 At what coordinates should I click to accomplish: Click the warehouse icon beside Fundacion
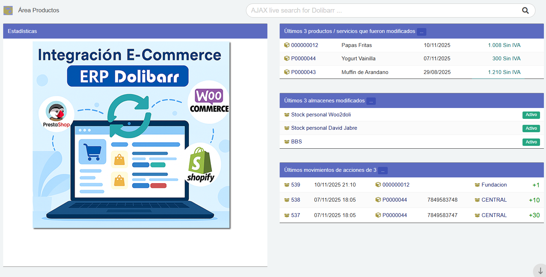click(477, 184)
